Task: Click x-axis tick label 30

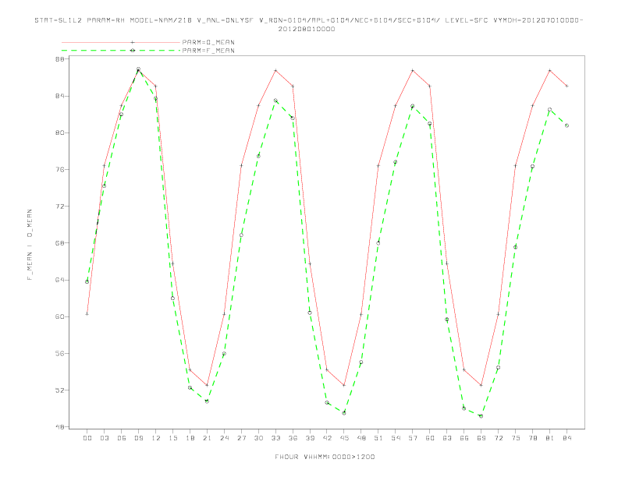Action: [x=258, y=438]
